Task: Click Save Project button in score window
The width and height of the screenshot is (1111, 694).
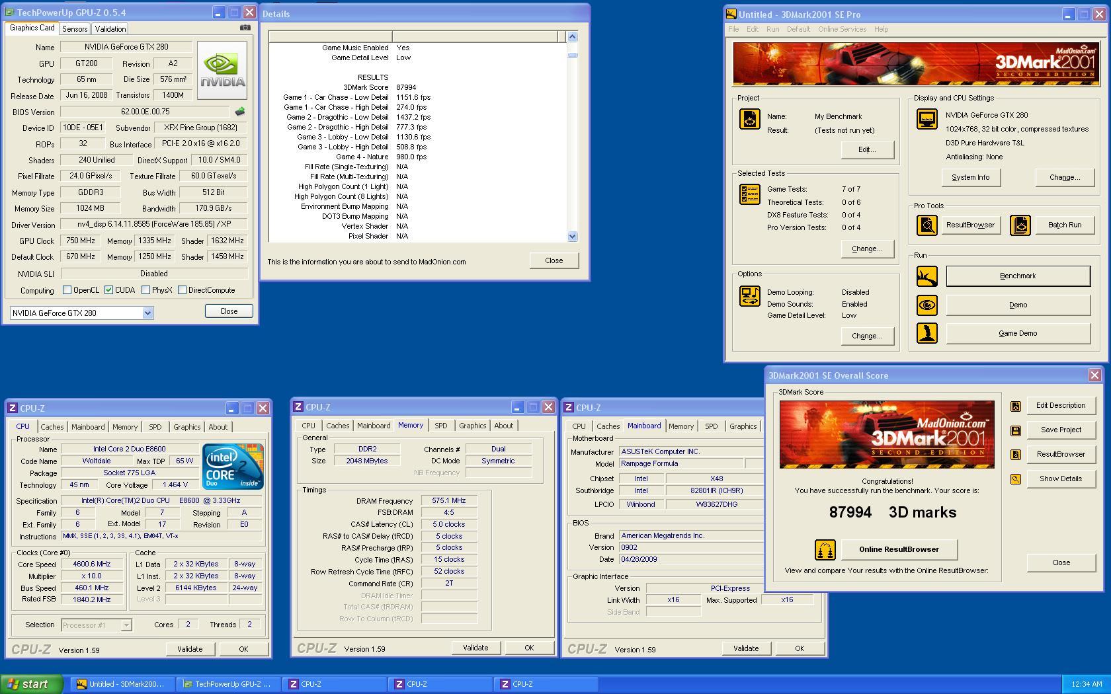Action: tap(1060, 430)
